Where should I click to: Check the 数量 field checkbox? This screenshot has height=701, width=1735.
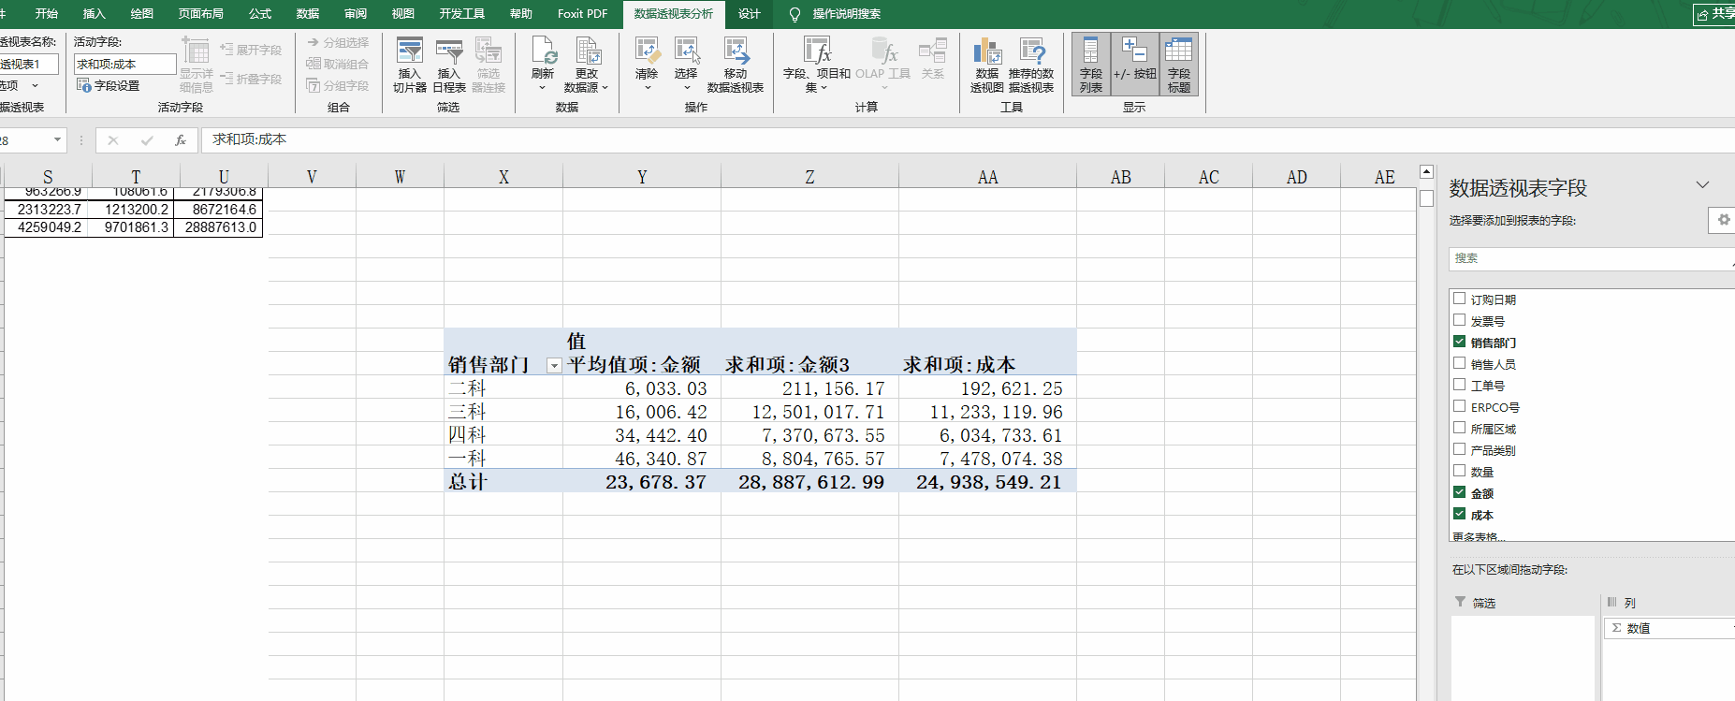pos(1459,471)
